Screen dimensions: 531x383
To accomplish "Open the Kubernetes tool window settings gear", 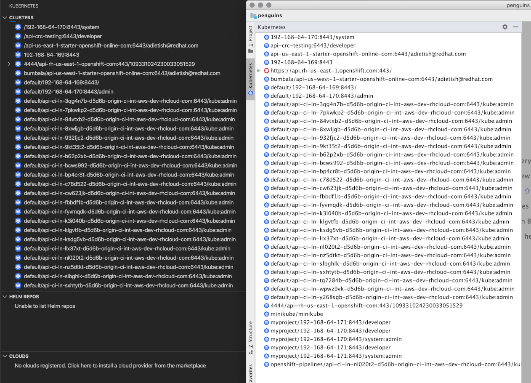I will click(x=505, y=27).
